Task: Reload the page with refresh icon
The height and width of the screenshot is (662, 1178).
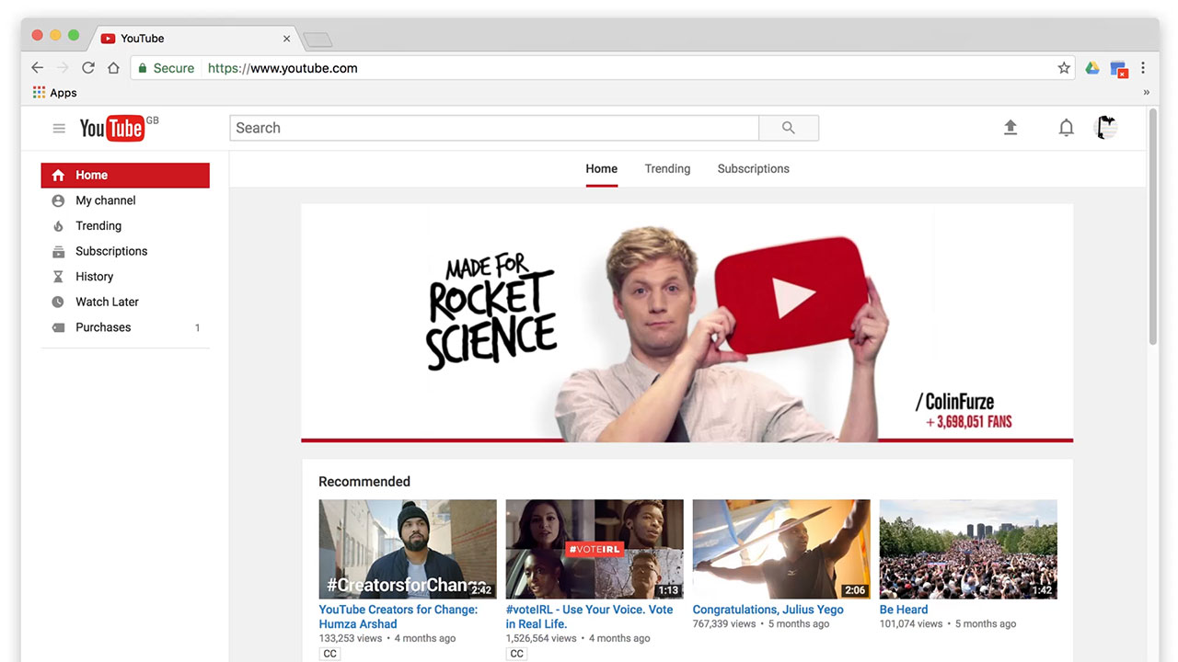Action: point(88,68)
